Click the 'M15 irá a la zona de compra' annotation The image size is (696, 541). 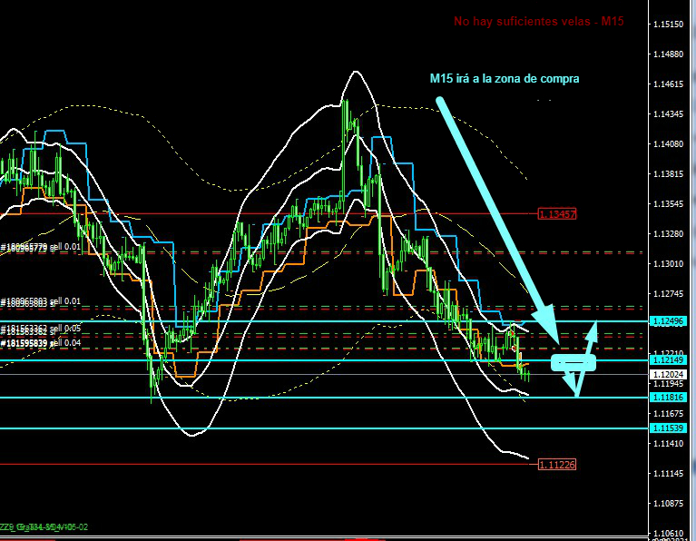pos(505,79)
